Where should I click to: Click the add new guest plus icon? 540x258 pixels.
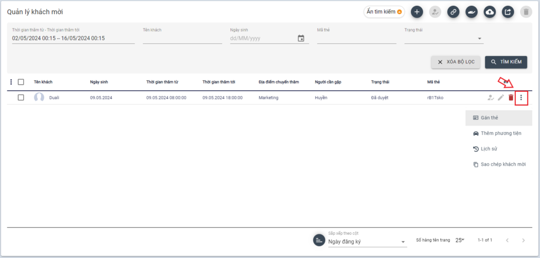click(417, 12)
